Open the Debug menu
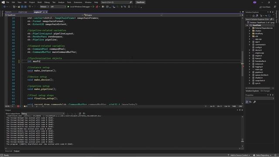 tap(47, 2)
